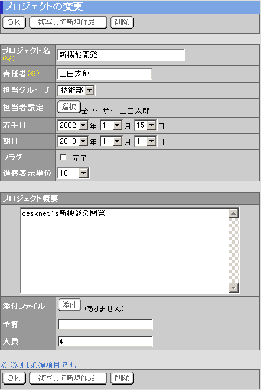Open the 着手日 month dropdown
261x390 pixels.
pos(111,125)
